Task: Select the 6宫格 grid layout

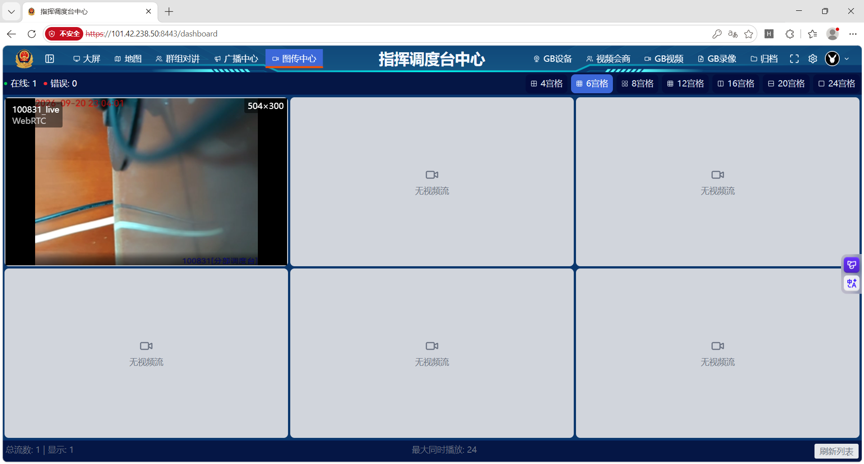Action: 592,84
